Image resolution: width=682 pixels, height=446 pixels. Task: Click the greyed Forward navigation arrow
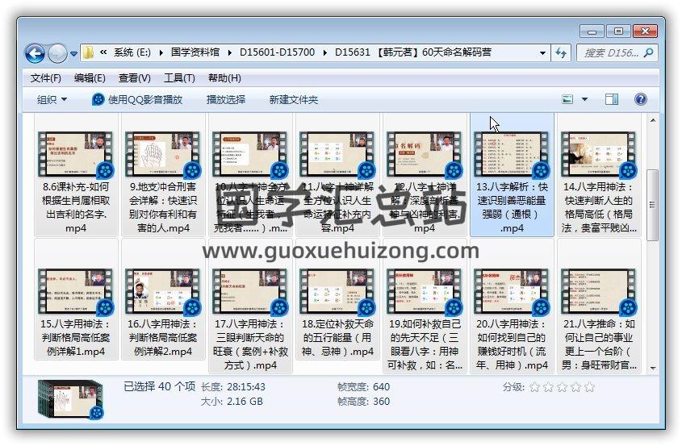point(57,53)
